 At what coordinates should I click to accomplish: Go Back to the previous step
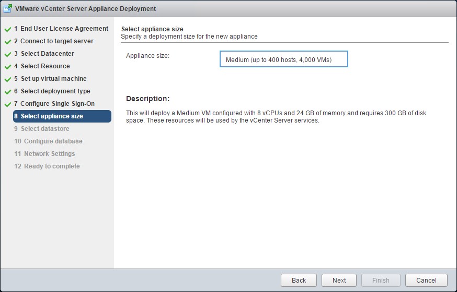pos(299,281)
